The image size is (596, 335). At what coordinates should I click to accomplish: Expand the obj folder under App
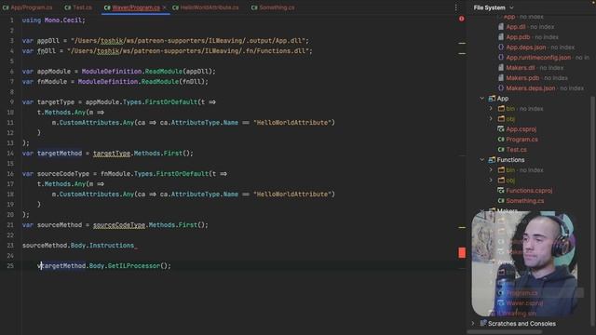(491, 119)
